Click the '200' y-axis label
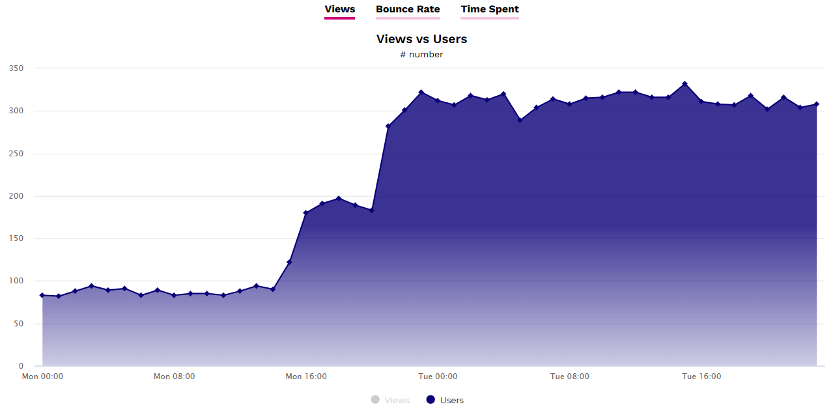The width and height of the screenshot is (833, 413). 16,196
